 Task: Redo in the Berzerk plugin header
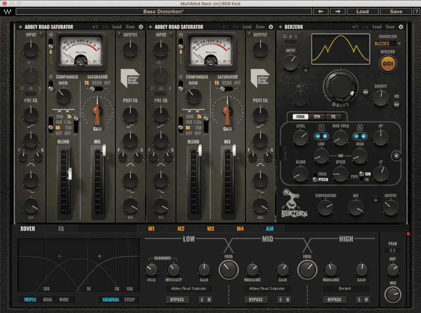coord(365,27)
